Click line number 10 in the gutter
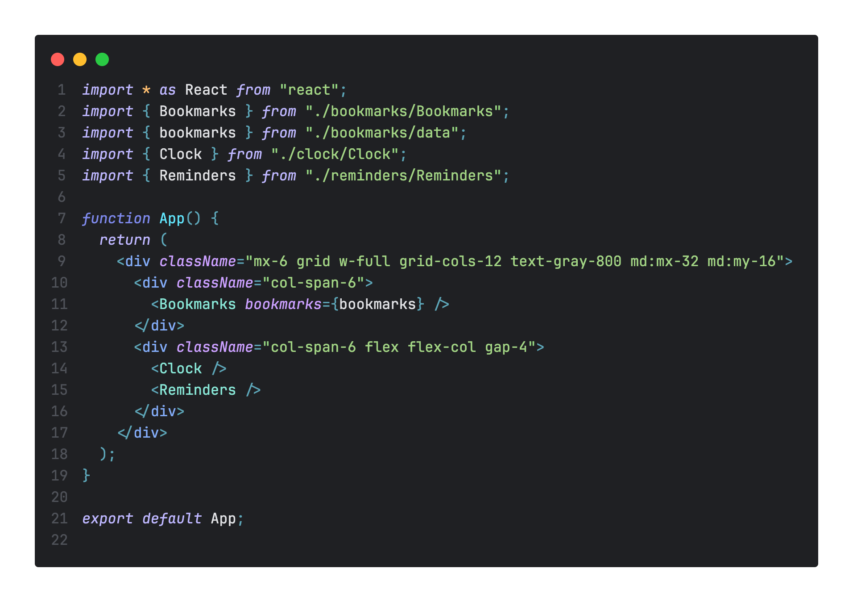 [59, 283]
